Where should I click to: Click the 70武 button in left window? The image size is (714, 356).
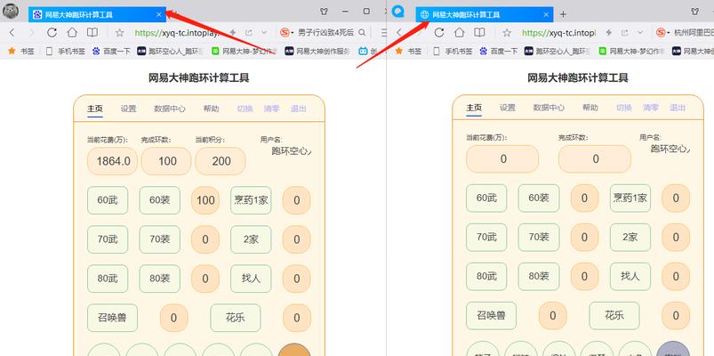pos(108,239)
